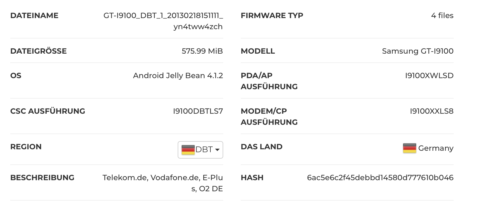Click the Germany country name

[436, 148]
